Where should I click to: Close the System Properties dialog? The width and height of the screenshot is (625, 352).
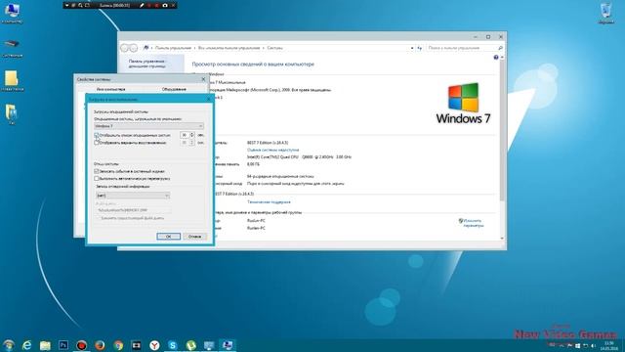click(x=203, y=79)
